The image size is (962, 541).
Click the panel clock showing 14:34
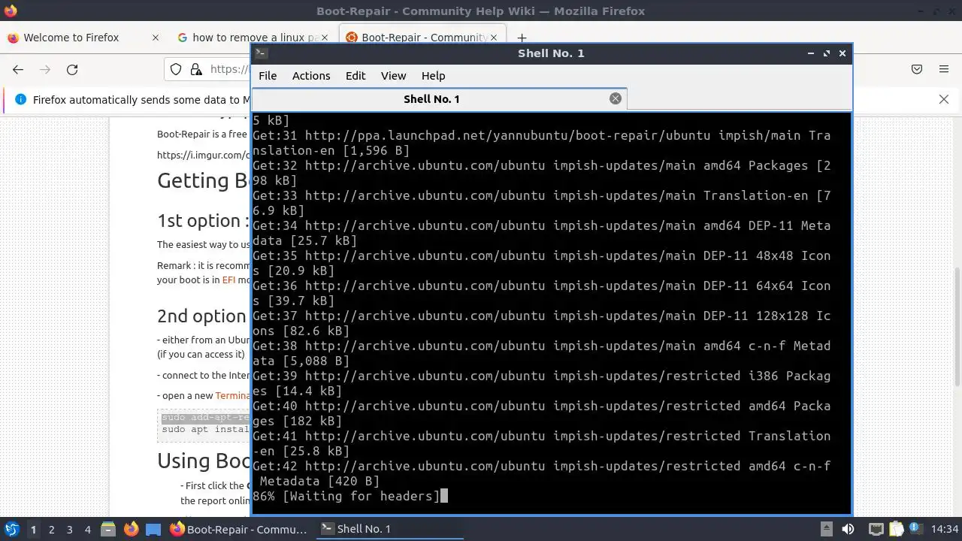click(945, 529)
